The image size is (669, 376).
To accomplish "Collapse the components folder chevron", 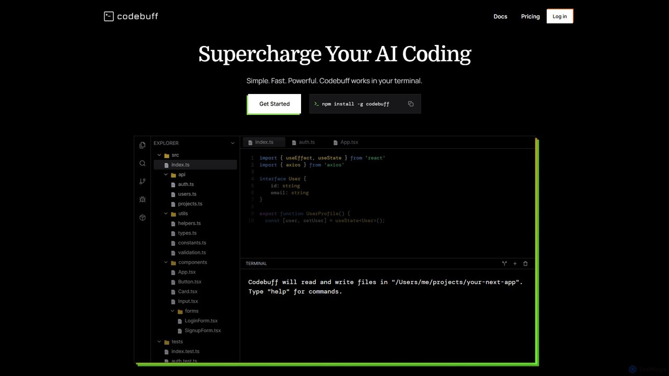I will coord(166,263).
